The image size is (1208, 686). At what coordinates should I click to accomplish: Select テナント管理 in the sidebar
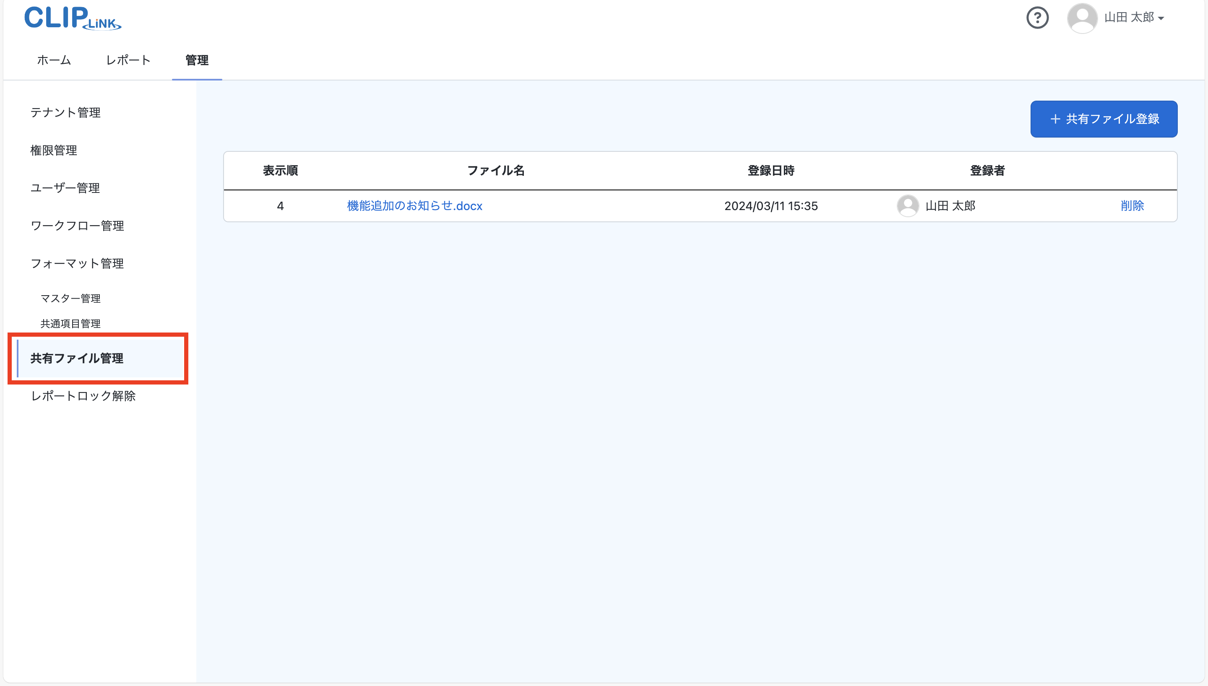click(x=65, y=113)
